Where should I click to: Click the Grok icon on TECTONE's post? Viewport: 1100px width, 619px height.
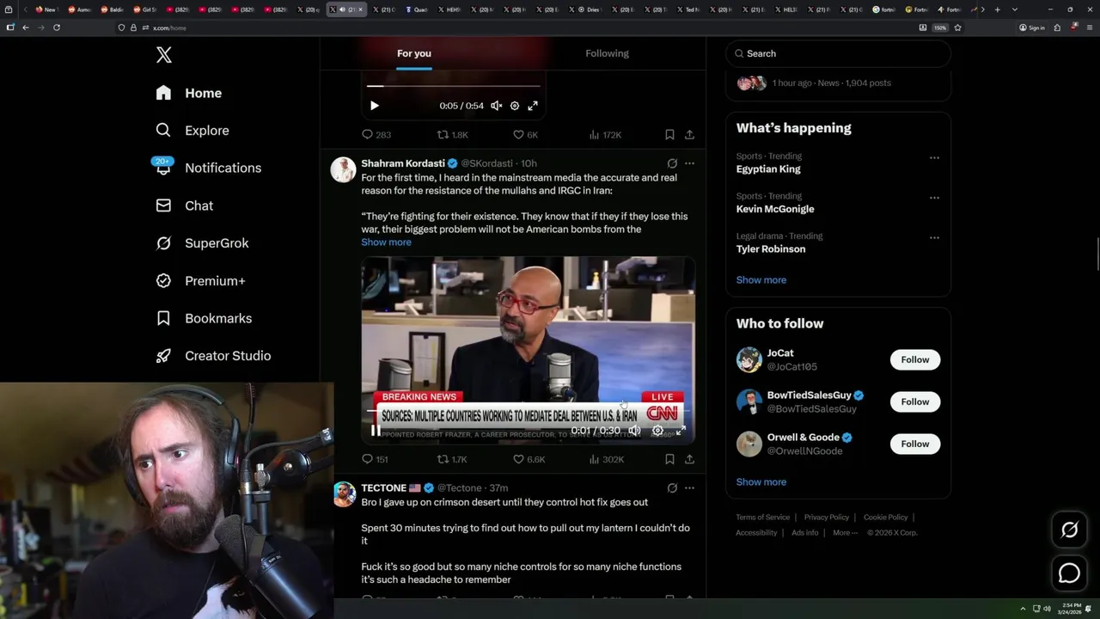(x=672, y=488)
